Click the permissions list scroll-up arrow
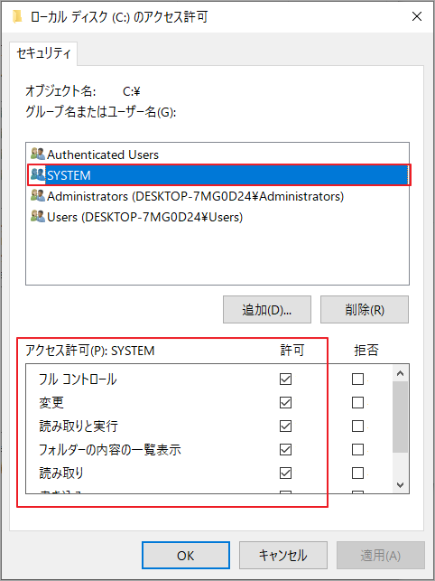 tap(400, 373)
